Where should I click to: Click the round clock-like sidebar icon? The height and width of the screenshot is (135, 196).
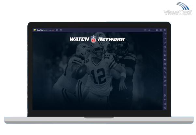click(x=165, y=85)
